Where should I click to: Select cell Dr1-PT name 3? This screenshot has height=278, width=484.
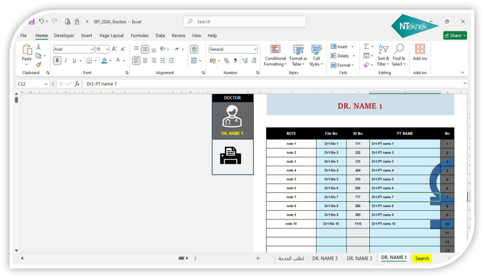[x=405, y=161]
